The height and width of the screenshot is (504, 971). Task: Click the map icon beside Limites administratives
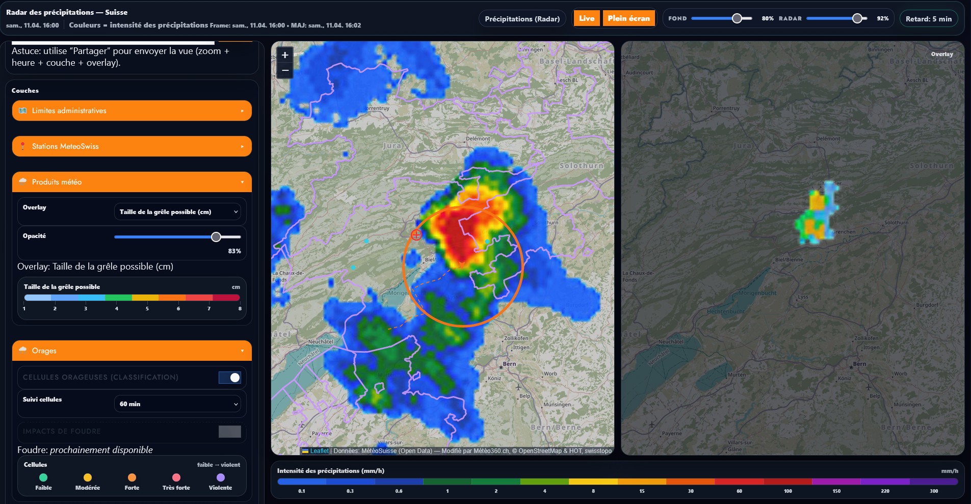click(x=22, y=111)
